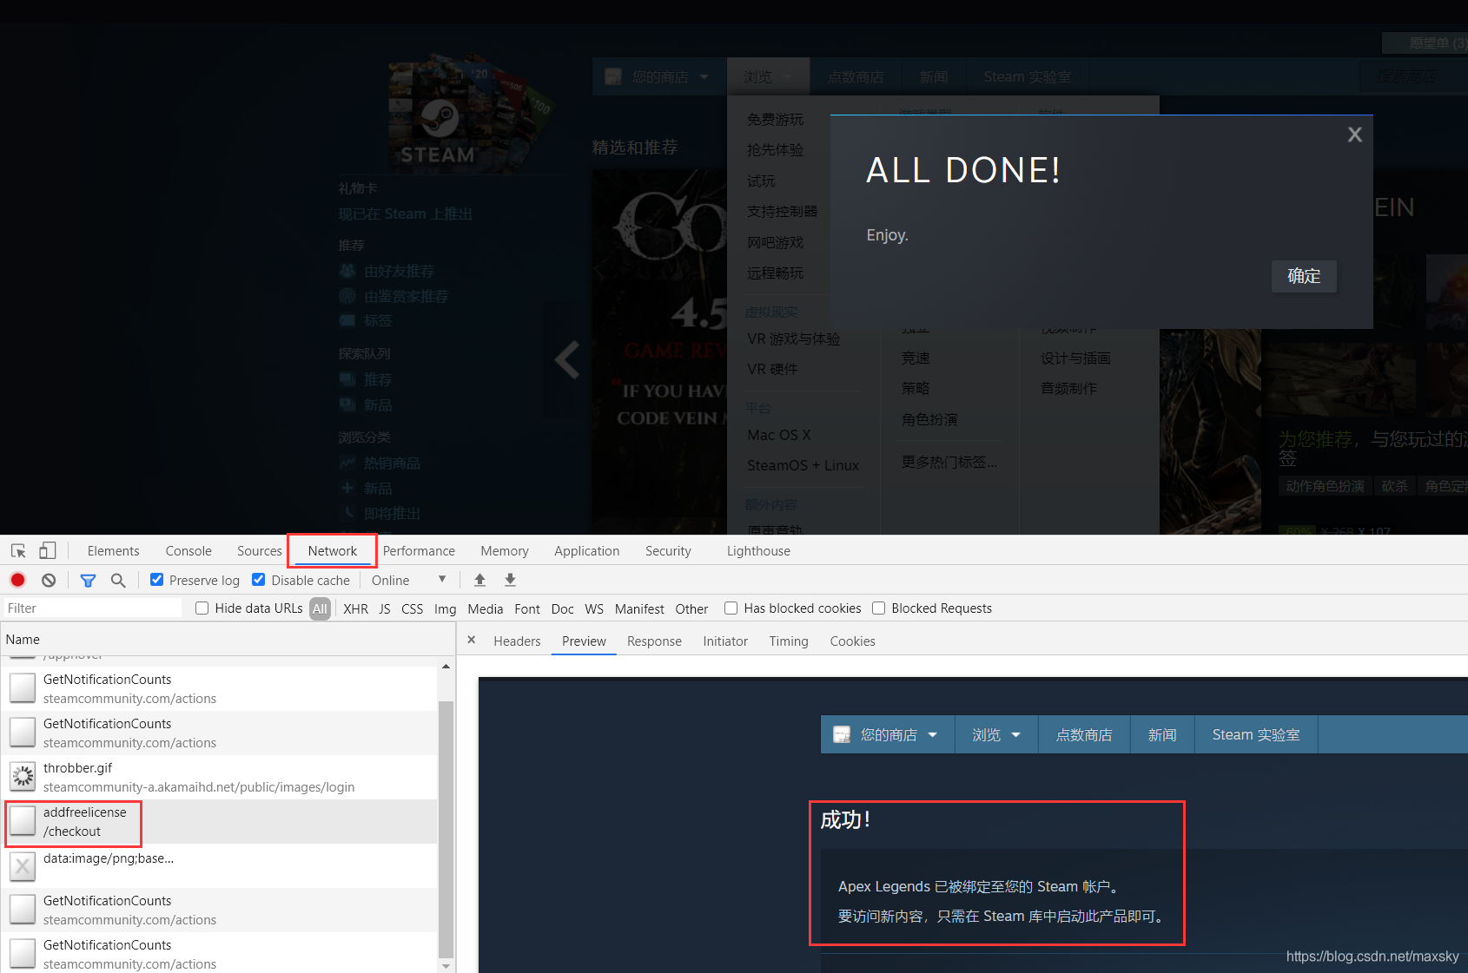Select the Network tab
The image size is (1468, 973).
coord(332,551)
